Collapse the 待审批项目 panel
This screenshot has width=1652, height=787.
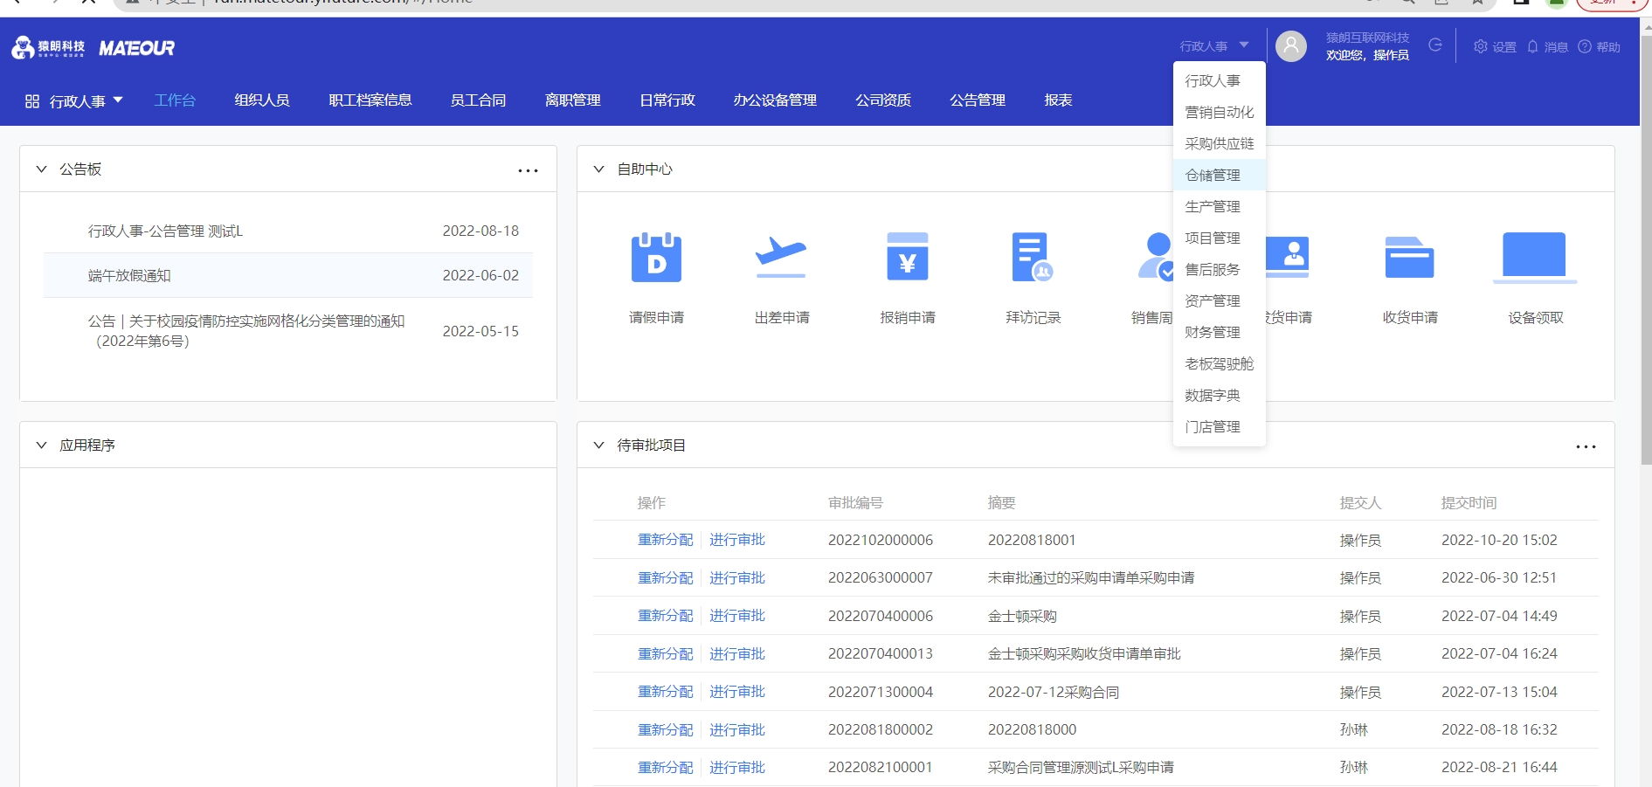pyautogui.click(x=598, y=445)
